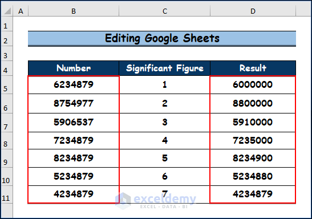Select column C header
This screenshot has width=312, height=219.
pos(165,11)
